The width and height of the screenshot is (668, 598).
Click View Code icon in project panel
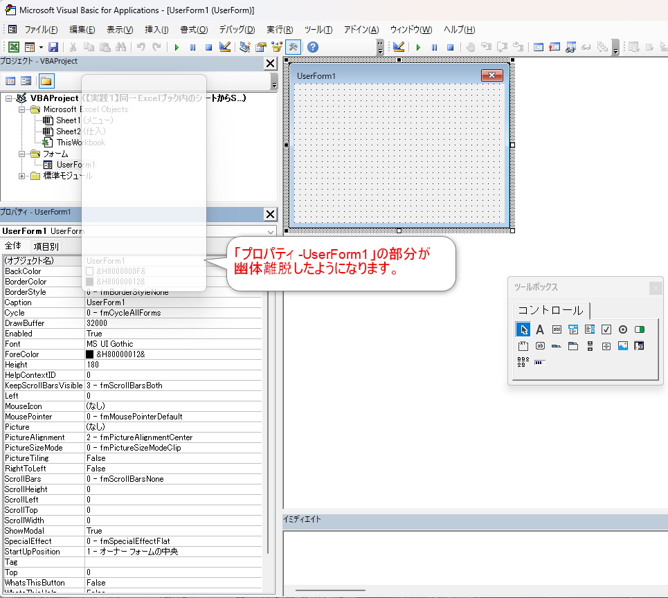coord(10,81)
